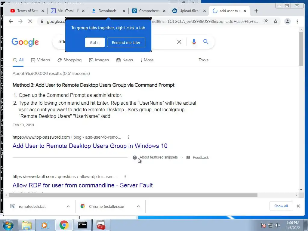Close the VirusTotal tab
This screenshot has width=308, height=231.
pyautogui.click(x=83, y=11)
